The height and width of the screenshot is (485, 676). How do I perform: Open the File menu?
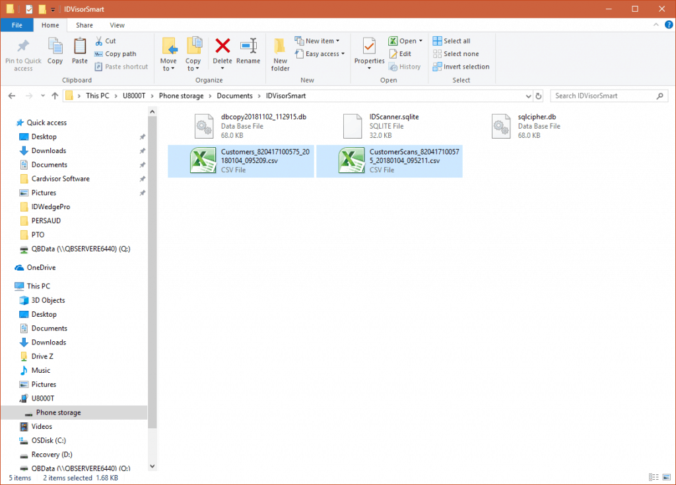pos(17,24)
